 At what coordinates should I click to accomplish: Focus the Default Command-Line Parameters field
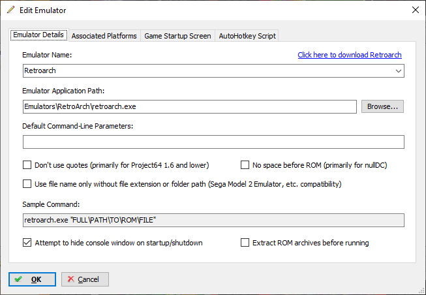click(x=213, y=142)
